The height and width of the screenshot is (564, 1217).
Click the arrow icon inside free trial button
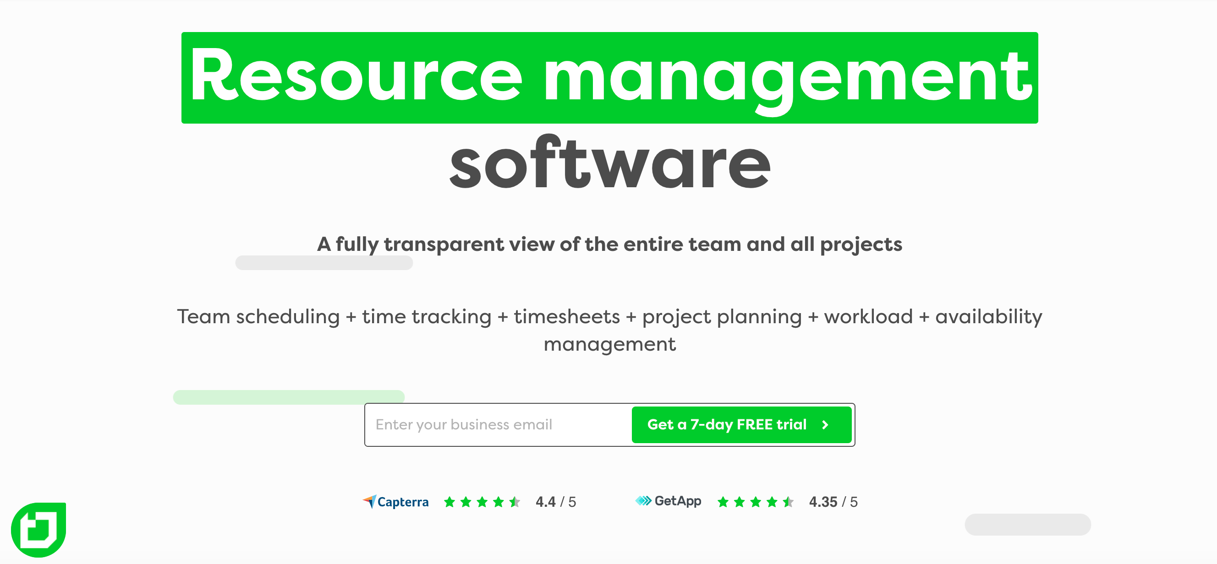[x=829, y=425]
